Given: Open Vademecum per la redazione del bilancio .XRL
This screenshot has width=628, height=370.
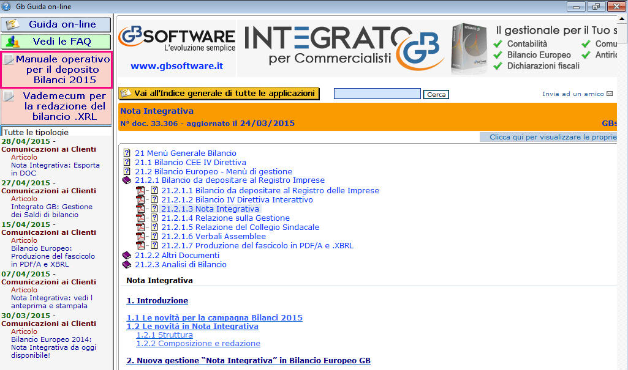Looking at the screenshot, I should (56, 106).
